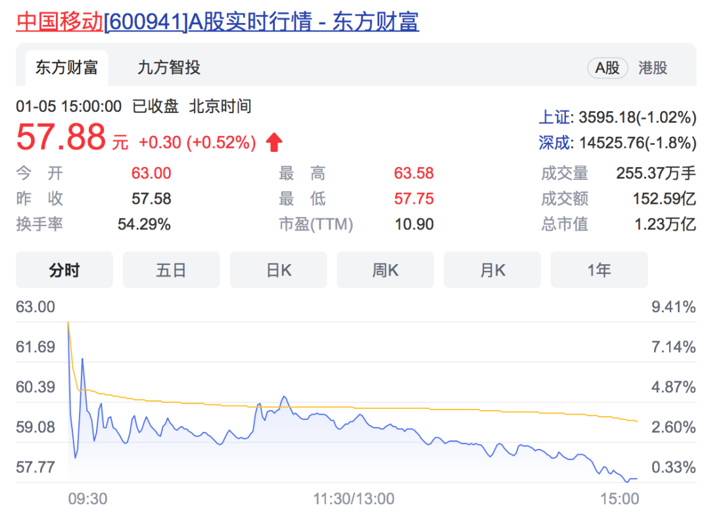The height and width of the screenshot is (514, 710).
Task: Switch to the 周K weekly chart
Action: pyautogui.click(x=385, y=269)
